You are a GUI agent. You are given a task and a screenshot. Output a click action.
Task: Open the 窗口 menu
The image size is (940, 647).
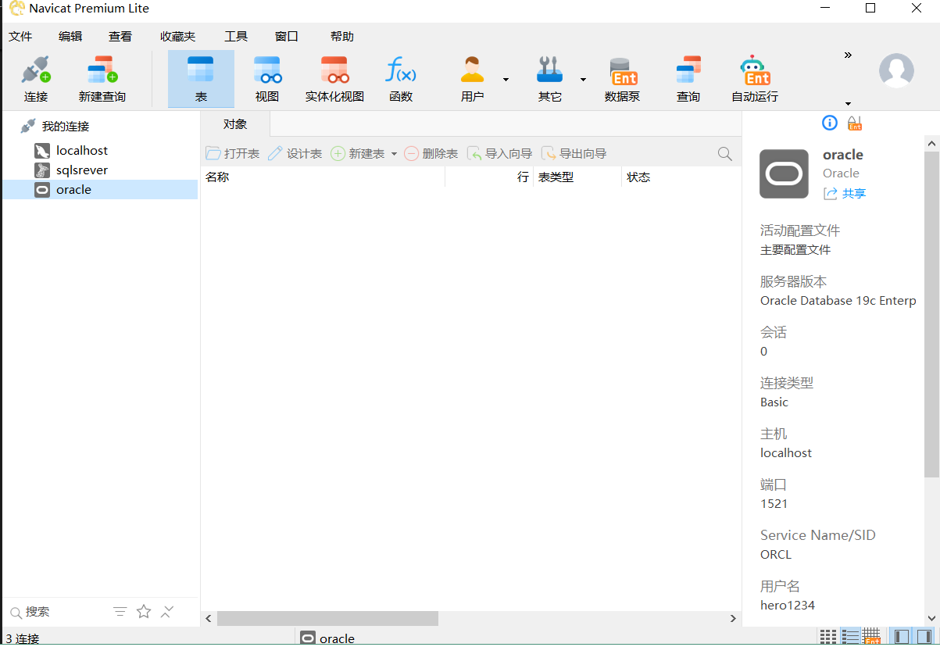[x=287, y=36]
